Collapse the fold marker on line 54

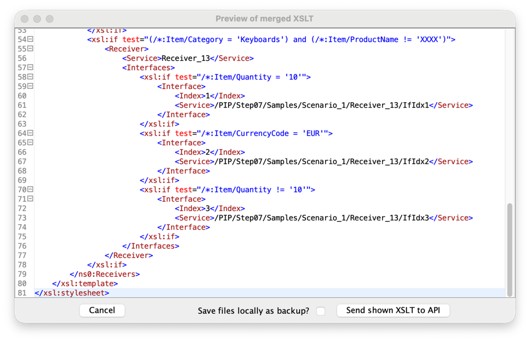coord(31,39)
